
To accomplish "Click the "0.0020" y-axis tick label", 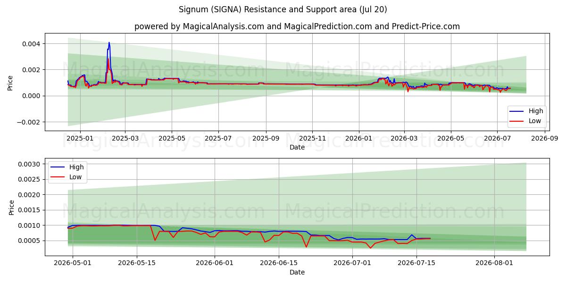I will pyautogui.click(x=30, y=195).
